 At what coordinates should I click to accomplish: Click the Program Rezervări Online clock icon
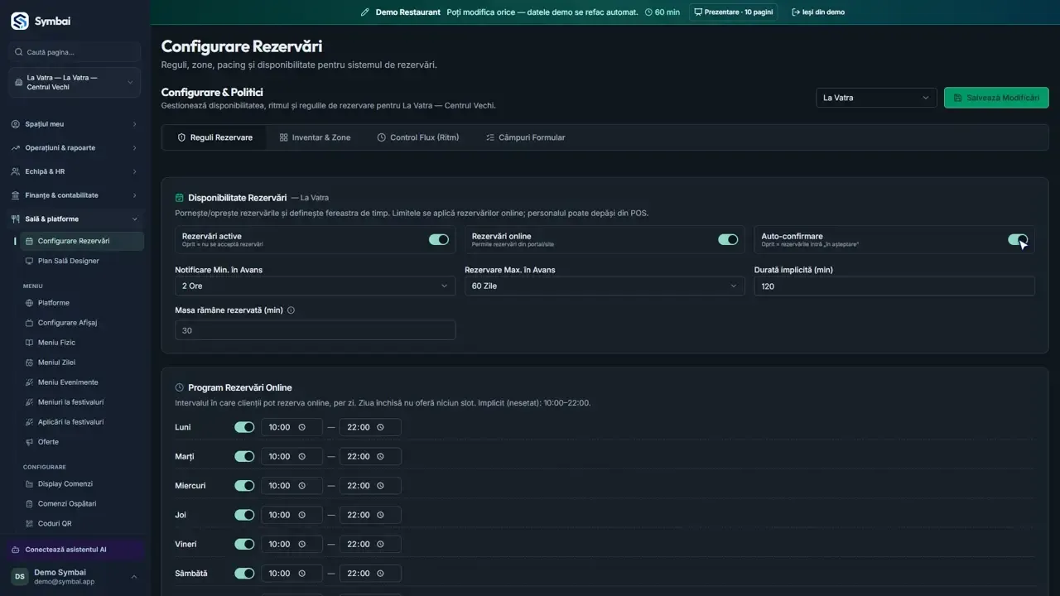(x=180, y=387)
